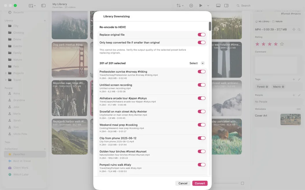Add new collection with plus icon
Screen dimensions: 305x190
[x=45, y=149]
